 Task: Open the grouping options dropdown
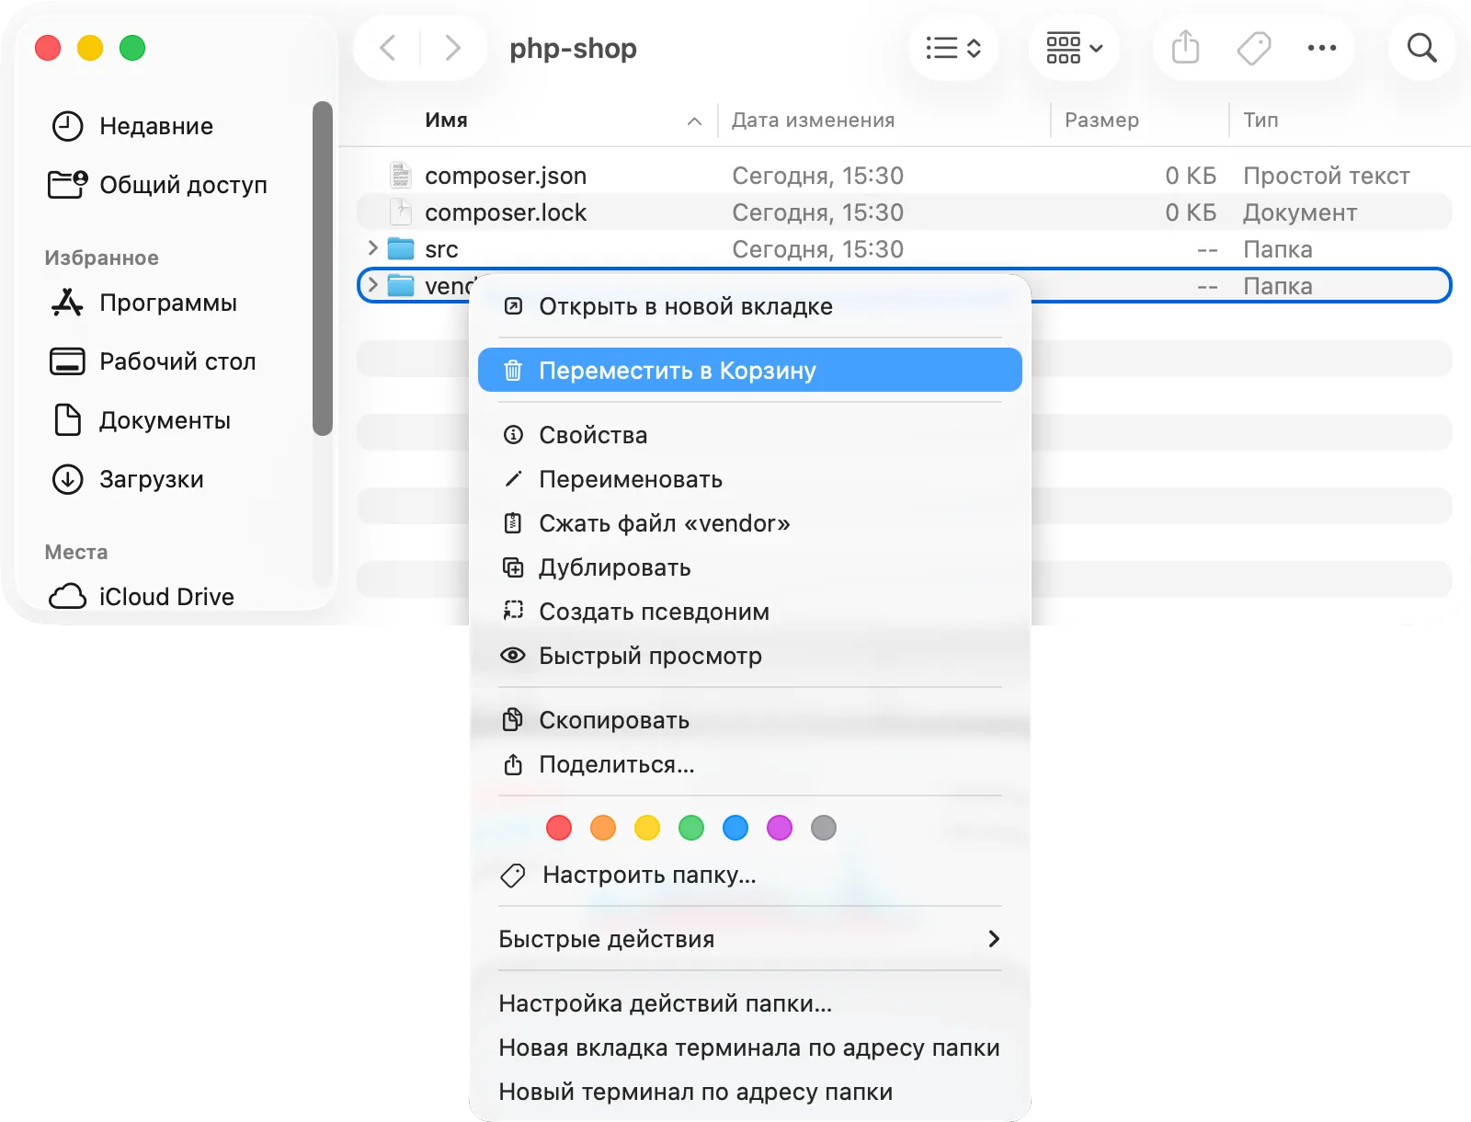tap(1074, 48)
